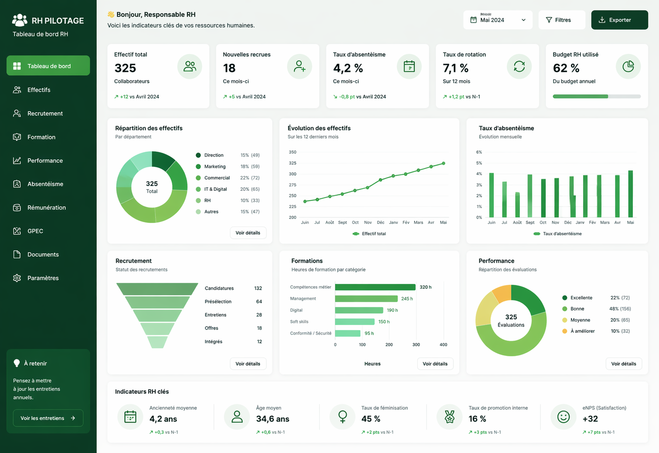
Task: Click the Exporter button
Action: (x=619, y=20)
